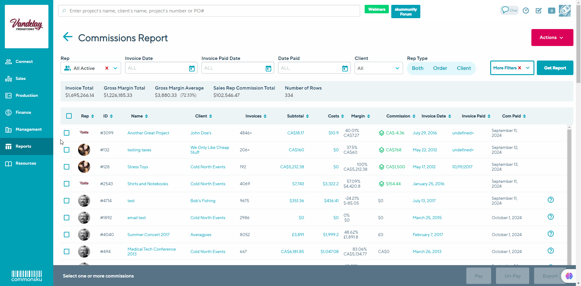Screen dimensions: 581x286
Task: Open the Chat bubble icon
Action: click(509, 10)
